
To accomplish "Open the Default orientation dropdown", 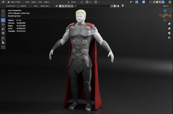I will (x=24, y=6).
